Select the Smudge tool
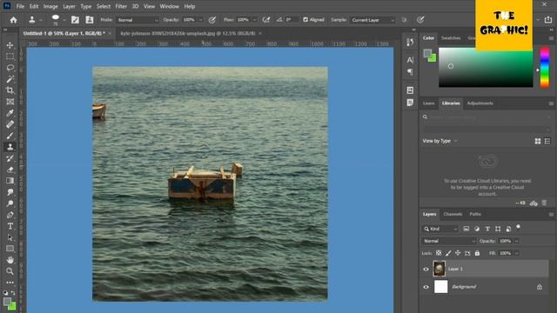Image resolution: width=557 pixels, height=313 pixels. [10, 192]
